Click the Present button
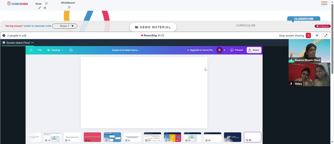The width and height of the screenshot is (334, 144). (237, 50)
